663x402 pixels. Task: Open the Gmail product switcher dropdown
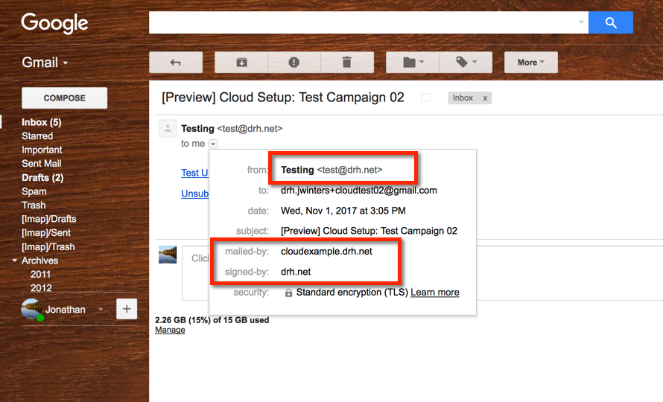(x=45, y=63)
